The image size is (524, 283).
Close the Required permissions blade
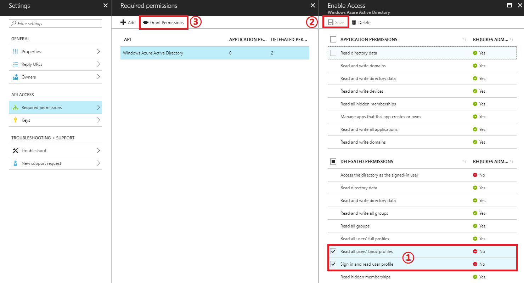[x=312, y=5]
